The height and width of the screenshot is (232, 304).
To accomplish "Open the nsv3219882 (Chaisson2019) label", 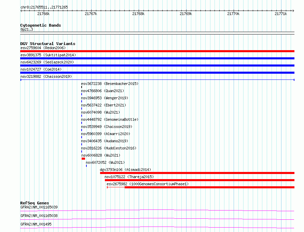I will pos(46,76).
